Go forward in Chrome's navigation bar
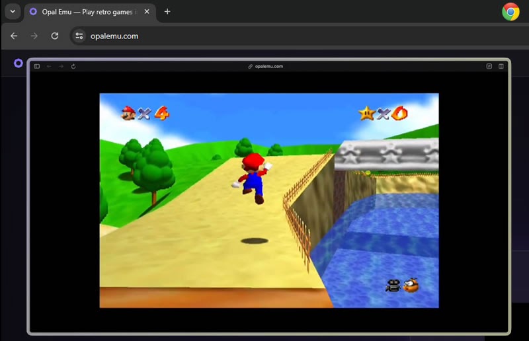Screen dimensions: 529x341 [x=34, y=36]
